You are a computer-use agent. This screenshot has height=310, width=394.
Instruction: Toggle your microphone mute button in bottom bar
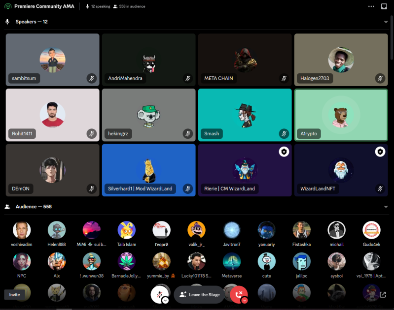coord(160,294)
